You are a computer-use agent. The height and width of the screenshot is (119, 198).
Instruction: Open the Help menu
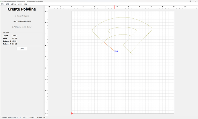26,4
